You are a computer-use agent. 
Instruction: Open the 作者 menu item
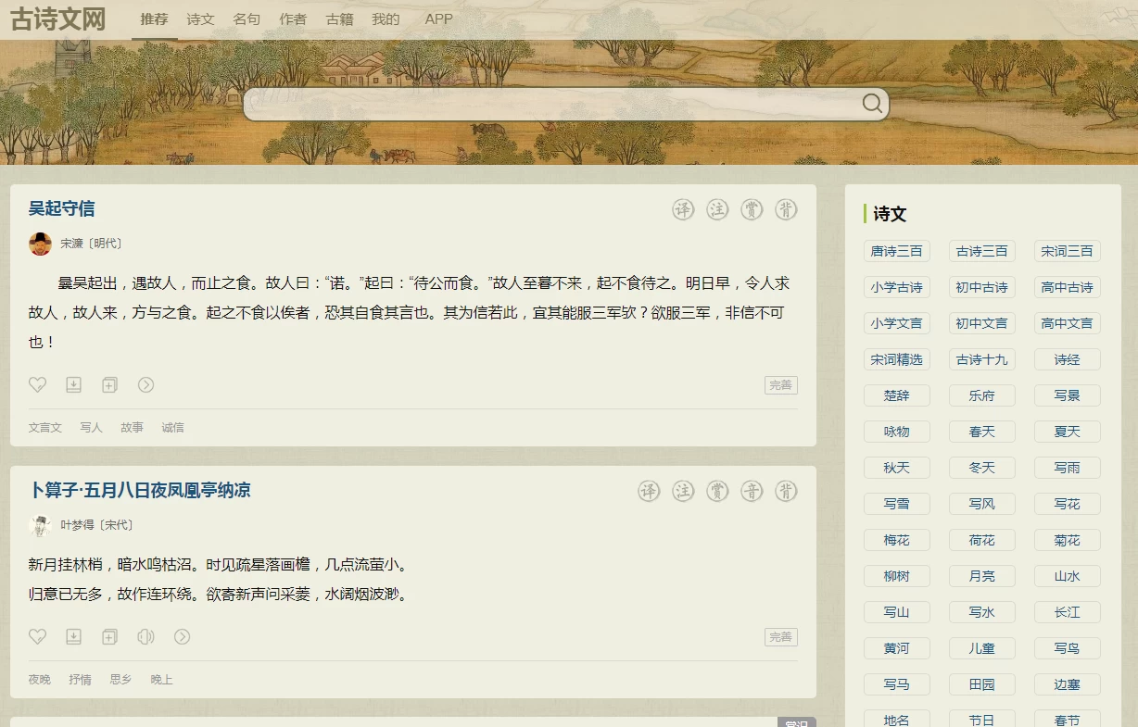click(x=293, y=19)
